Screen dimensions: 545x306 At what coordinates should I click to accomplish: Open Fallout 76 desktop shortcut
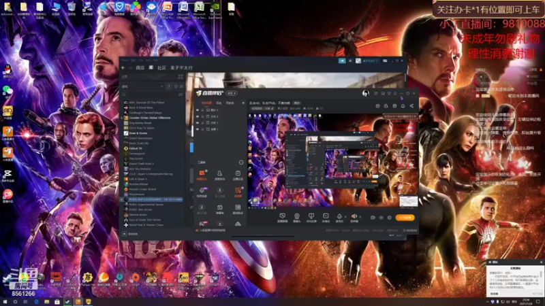coord(87,279)
